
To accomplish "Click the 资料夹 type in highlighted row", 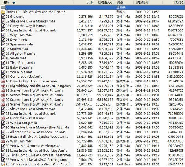I will click(121, 7).
